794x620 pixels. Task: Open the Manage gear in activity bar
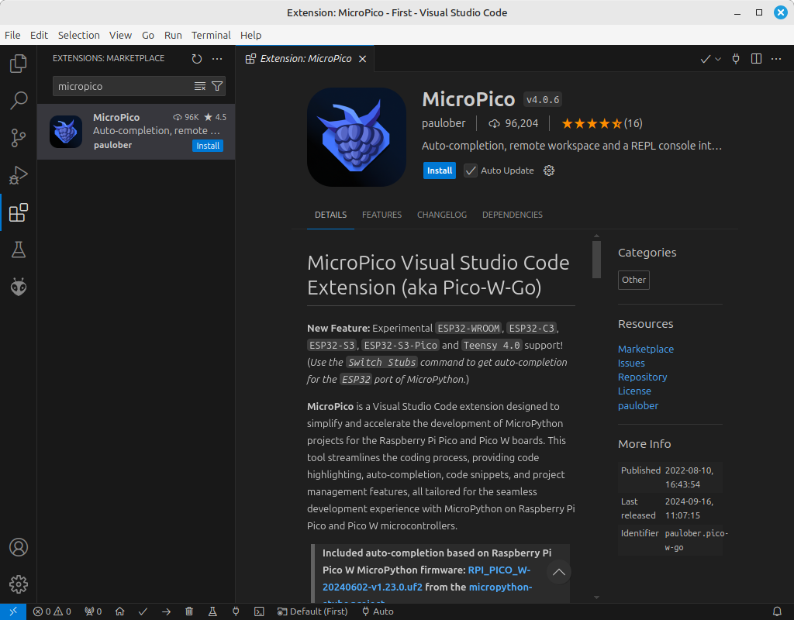click(x=19, y=584)
